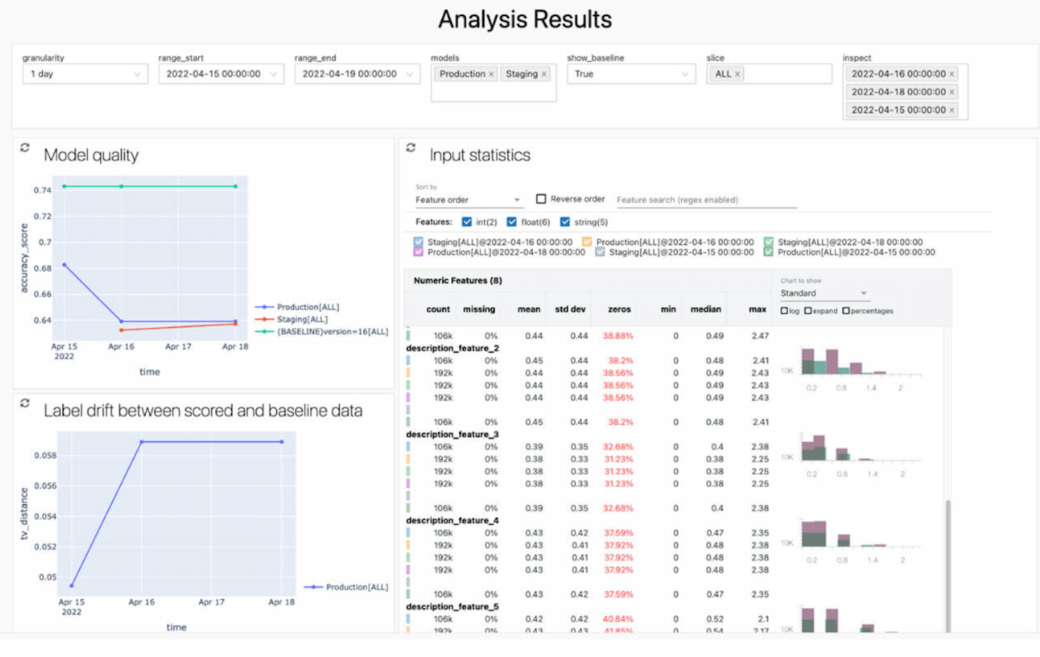
Task: Click the colored swatch beside description_feature_2 row
Action: (x=408, y=360)
